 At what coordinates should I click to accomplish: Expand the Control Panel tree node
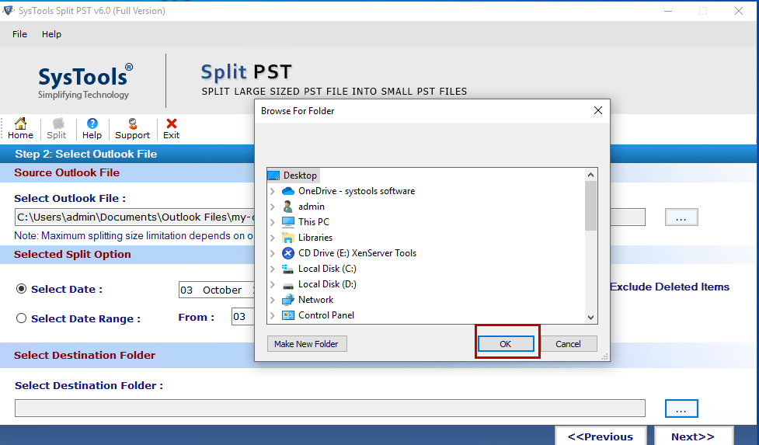pyautogui.click(x=273, y=315)
